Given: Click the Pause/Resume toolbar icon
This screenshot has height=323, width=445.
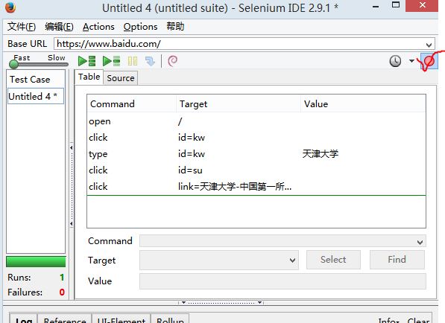Looking at the screenshot, I should pyautogui.click(x=133, y=61).
